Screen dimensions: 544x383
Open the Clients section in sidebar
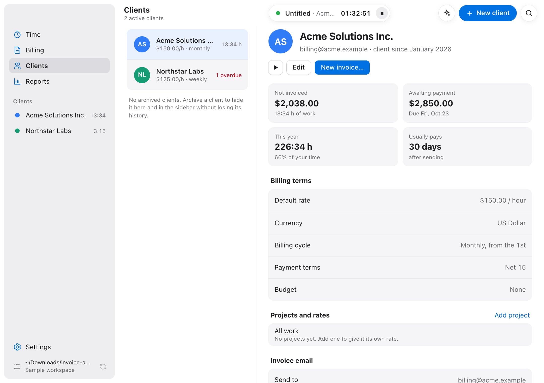[x=59, y=66]
